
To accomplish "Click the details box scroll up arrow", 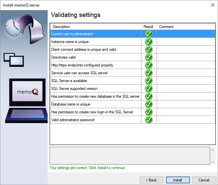I will tap(213, 150).
